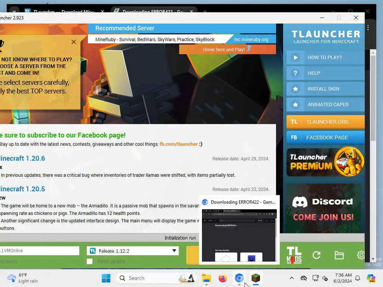Click the Windows Start button
The image size is (383, 287).
106,278
